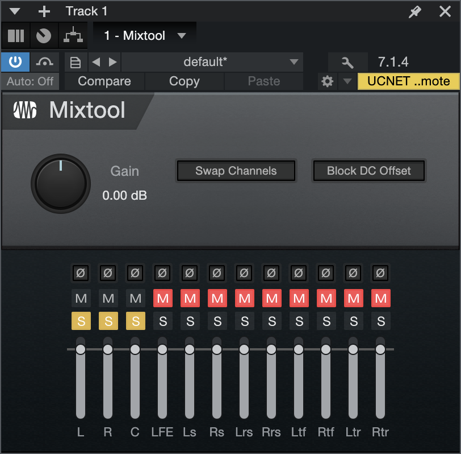Viewport: 461px width, 454px height.
Task: Go to next preset arrow
Action: click(112, 62)
